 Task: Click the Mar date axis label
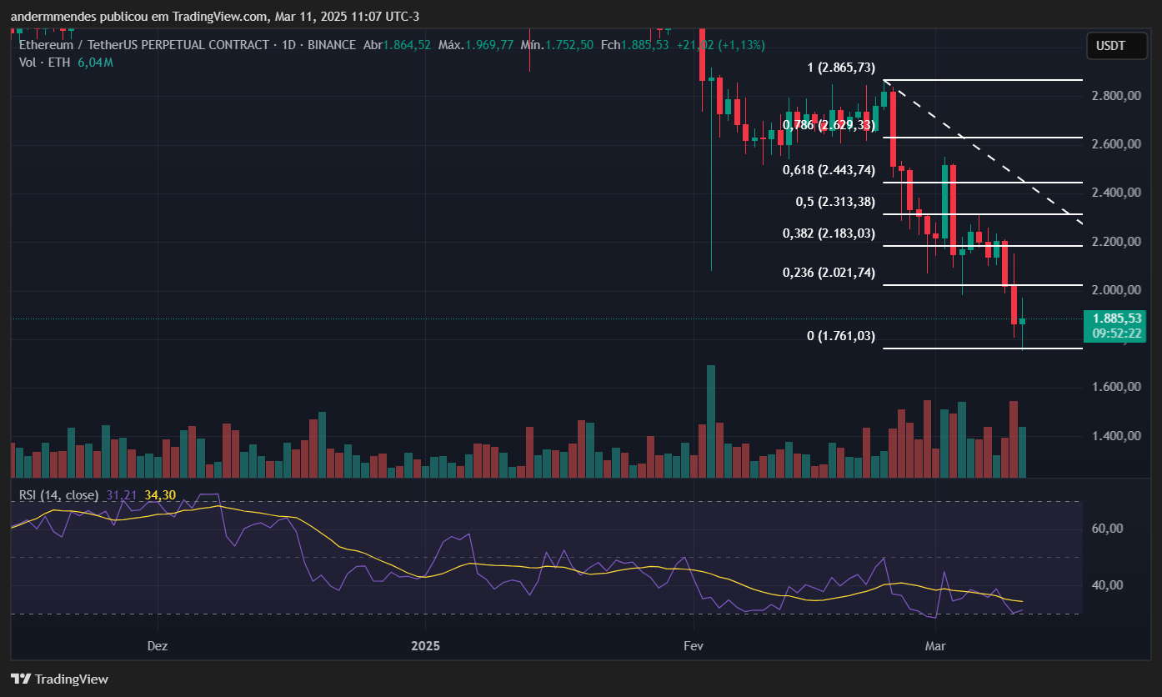[x=934, y=646]
